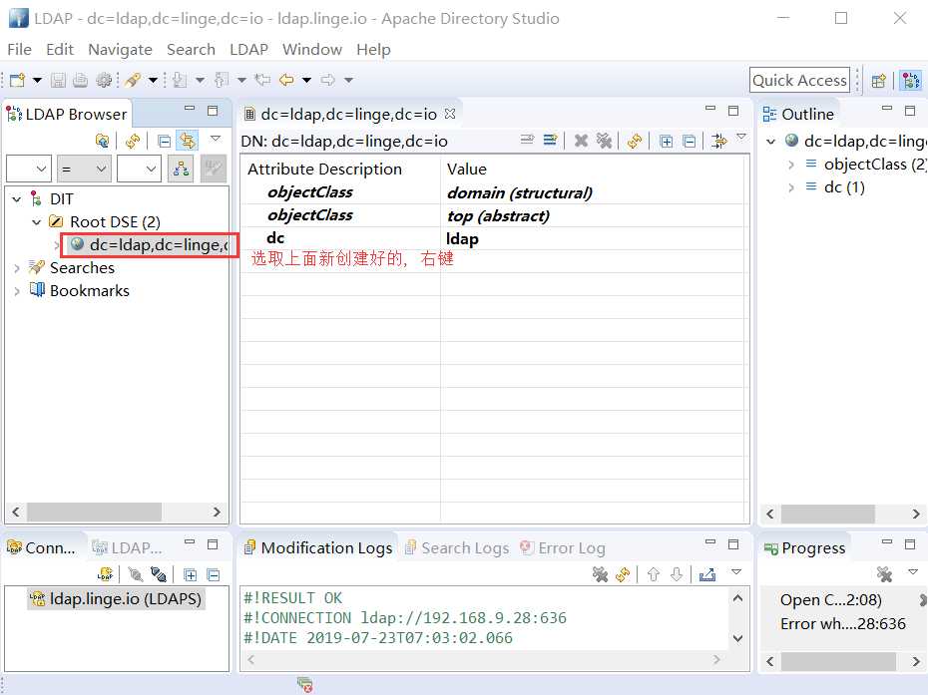Open the quick search attribute combo box

coord(29,170)
